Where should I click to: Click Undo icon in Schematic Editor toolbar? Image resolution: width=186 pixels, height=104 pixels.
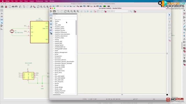pyautogui.click(x=24, y=7)
